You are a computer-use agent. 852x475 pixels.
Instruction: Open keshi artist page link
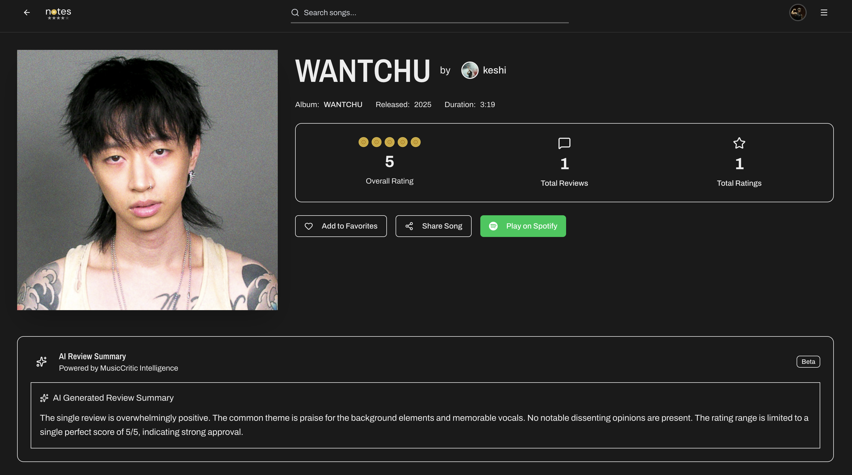click(x=494, y=70)
